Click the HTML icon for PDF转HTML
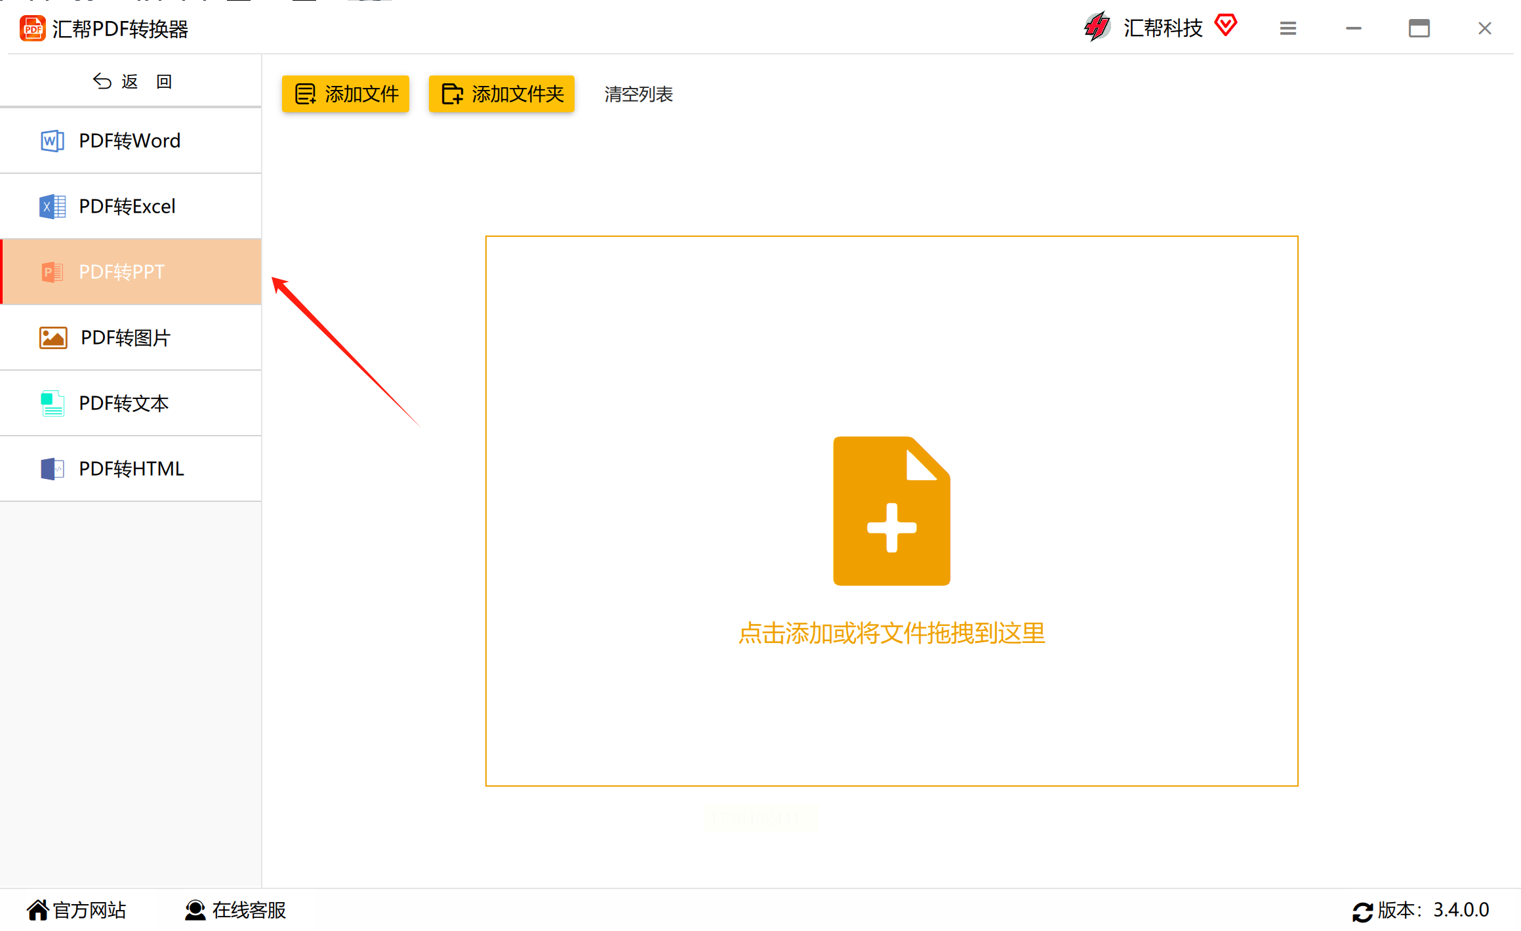The image size is (1521, 931). pyautogui.click(x=52, y=469)
